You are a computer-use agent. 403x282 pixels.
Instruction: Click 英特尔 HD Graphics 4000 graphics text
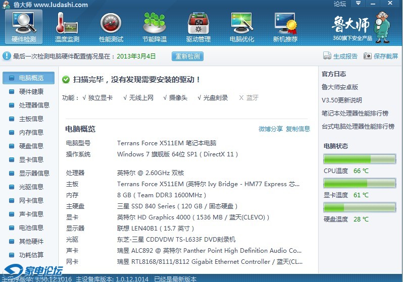point(193,217)
